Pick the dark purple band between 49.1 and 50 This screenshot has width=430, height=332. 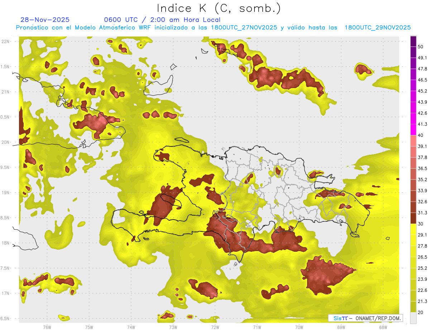pos(413,52)
